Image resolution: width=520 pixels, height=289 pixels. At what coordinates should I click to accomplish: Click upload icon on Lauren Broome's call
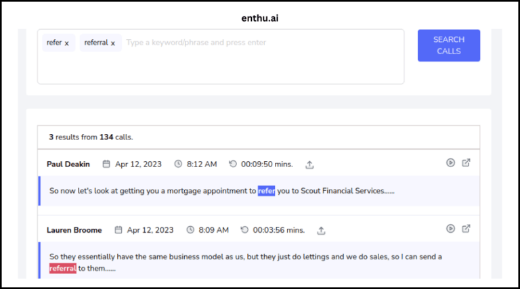[321, 230]
